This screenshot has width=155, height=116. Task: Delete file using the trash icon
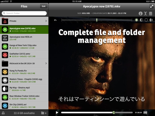150,14
